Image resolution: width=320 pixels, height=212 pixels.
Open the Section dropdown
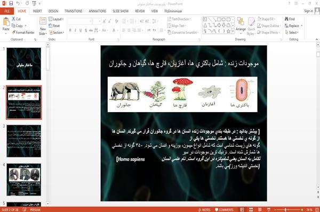click(57, 32)
